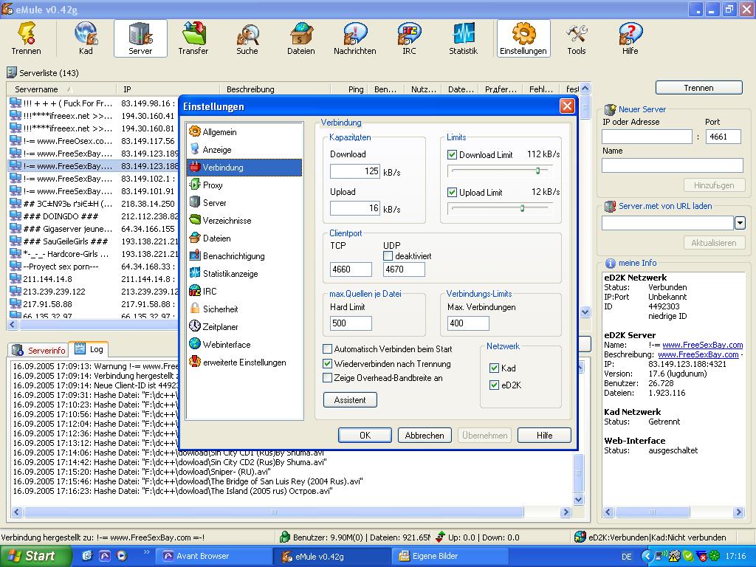Image resolution: width=756 pixels, height=567 pixels.
Task: Open the www.FreeSexBay.com link beside Name
Action: 703,345
